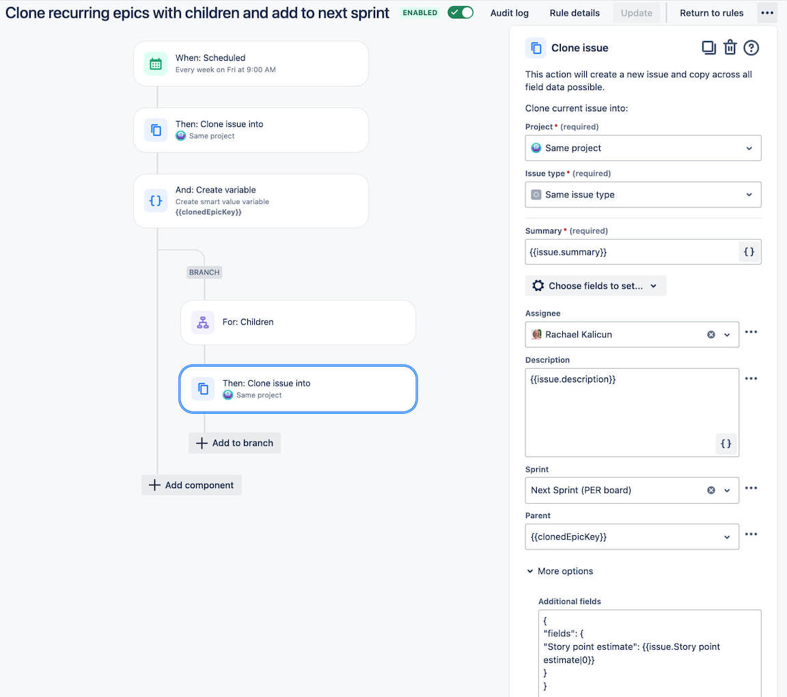Click the curly braces Create variable icon
This screenshot has width=787, height=697.
(156, 201)
